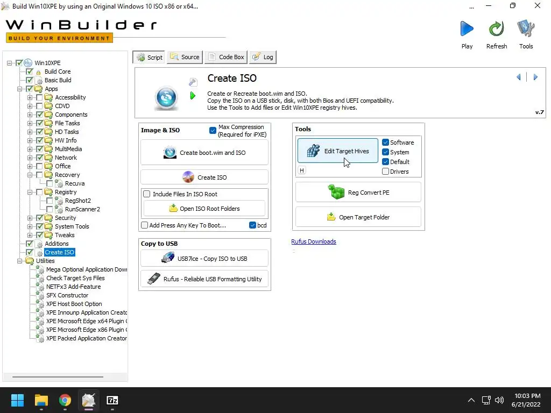Open File Explorer from the taskbar
The image size is (551, 413).
coord(41,400)
